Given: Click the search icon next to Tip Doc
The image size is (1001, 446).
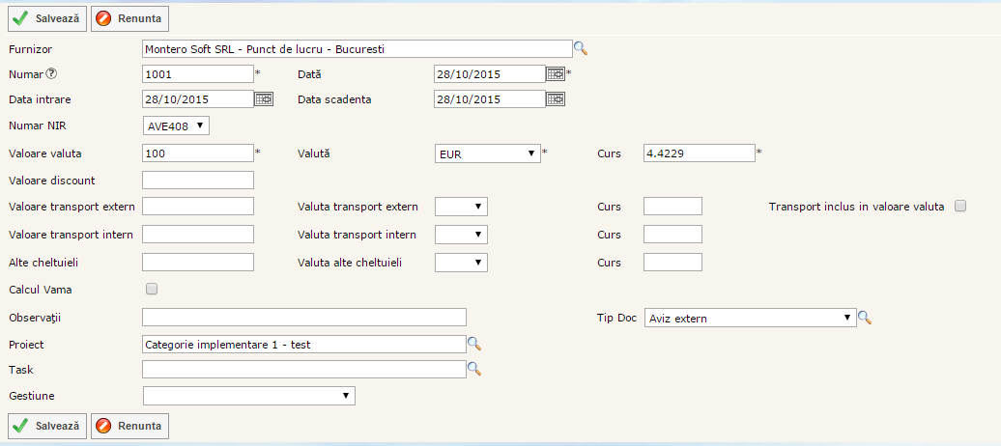Looking at the screenshot, I should pyautogui.click(x=865, y=318).
